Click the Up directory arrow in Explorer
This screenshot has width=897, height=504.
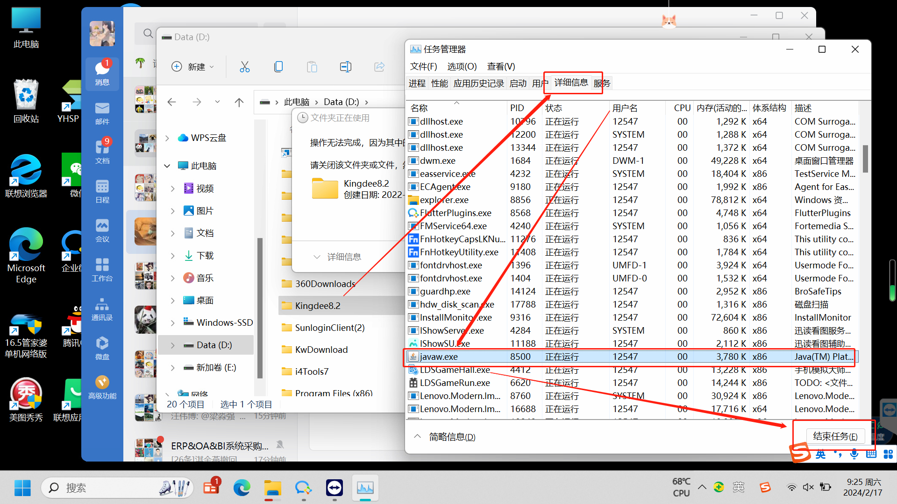click(239, 102)
